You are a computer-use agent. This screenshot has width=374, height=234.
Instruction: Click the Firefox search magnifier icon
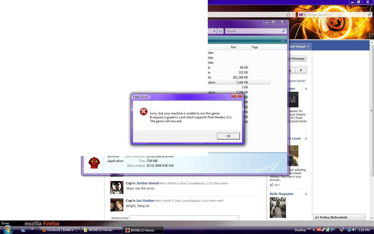pyautogui.click(x=369, y=15)
